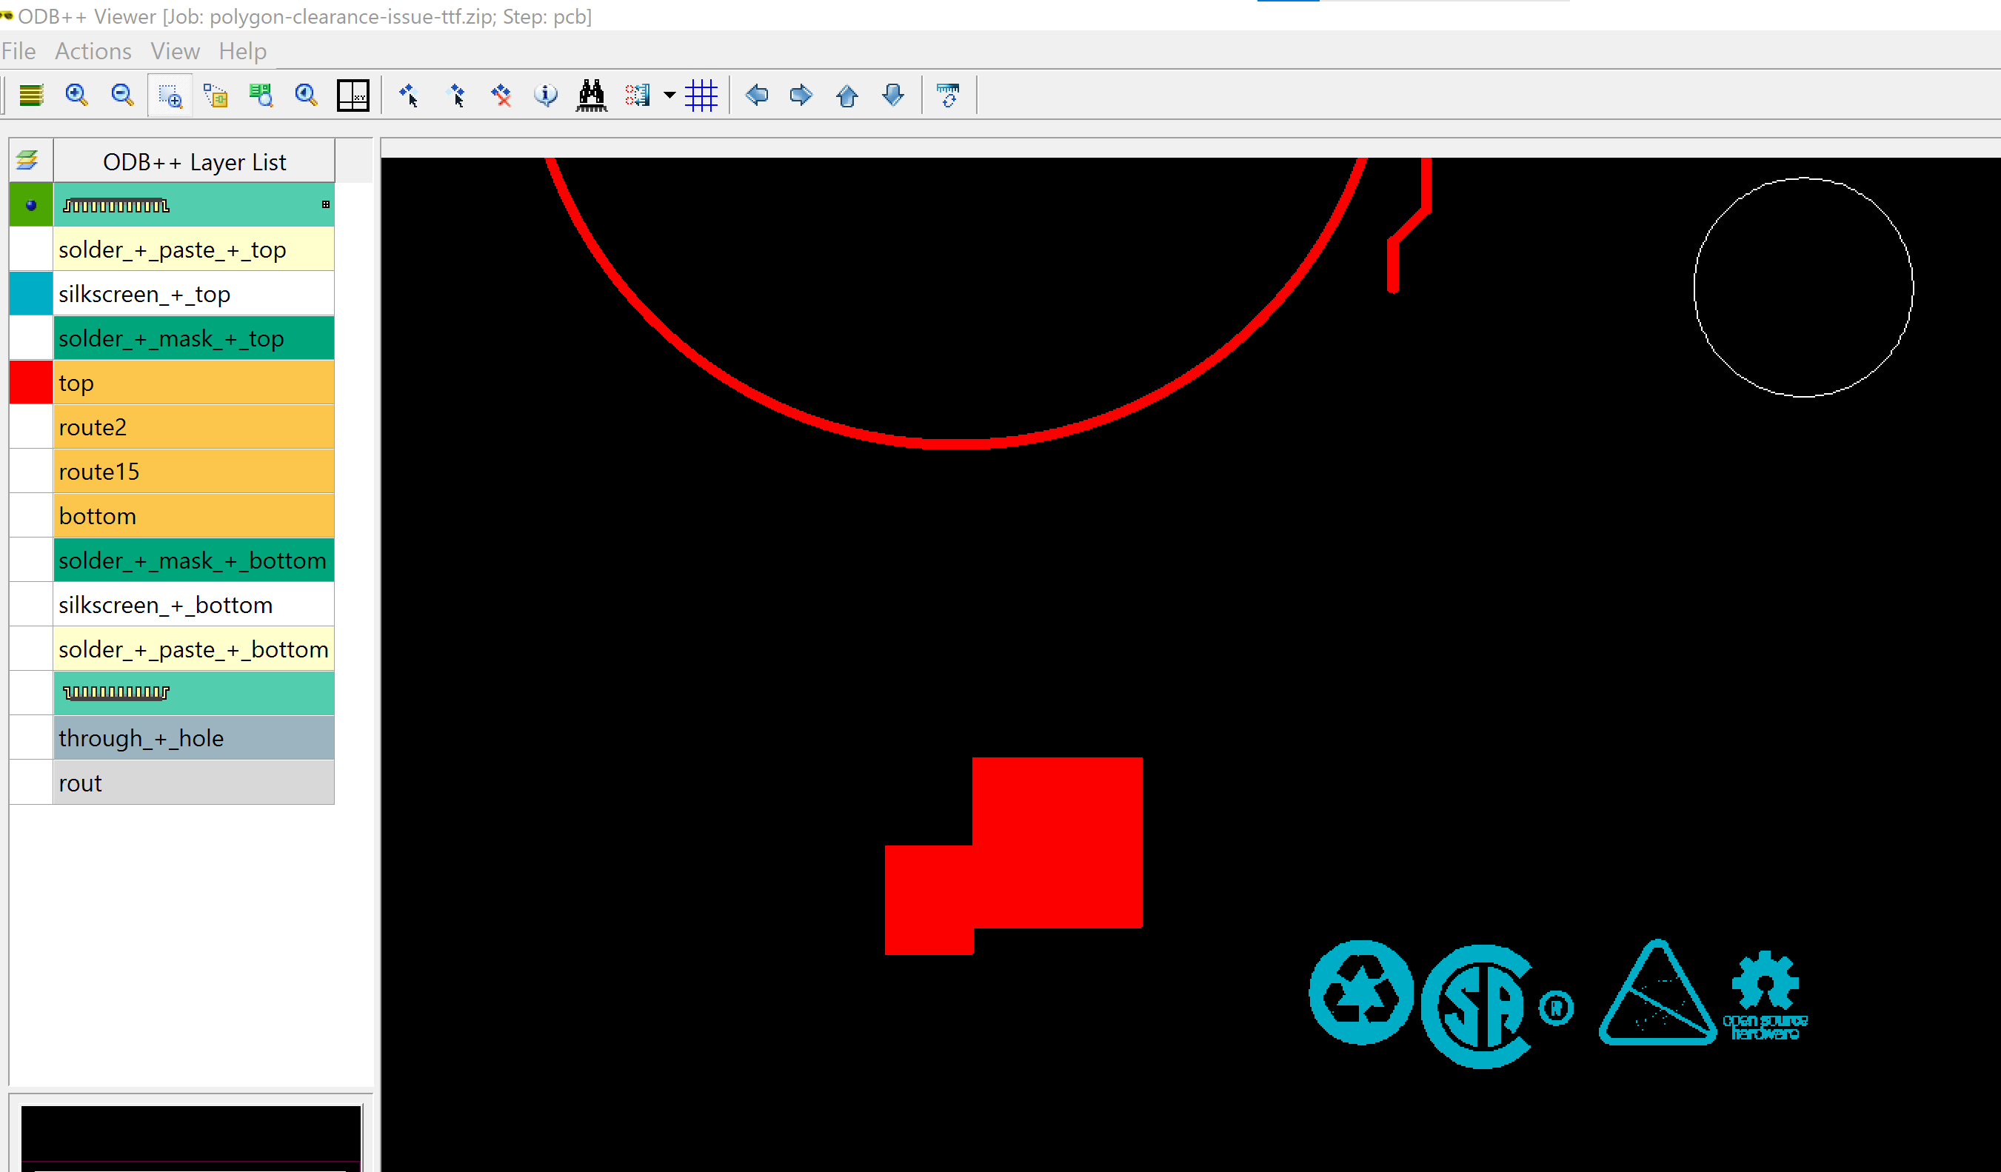This screenshot has width=2001, height=1172.
Task: Click the zoom to component icon
Action: pos(216,96)
